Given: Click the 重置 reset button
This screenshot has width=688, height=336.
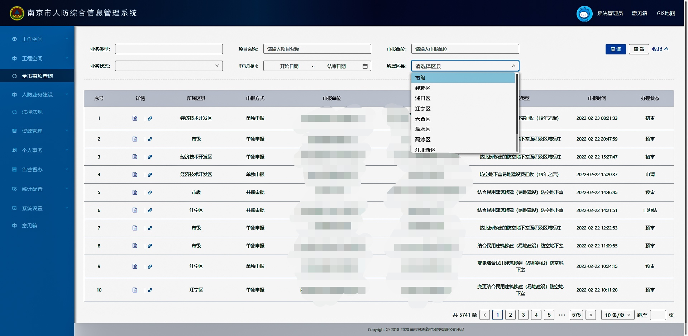Looking at the screenshot, I should pyautogui.click(x=639, y=49).
